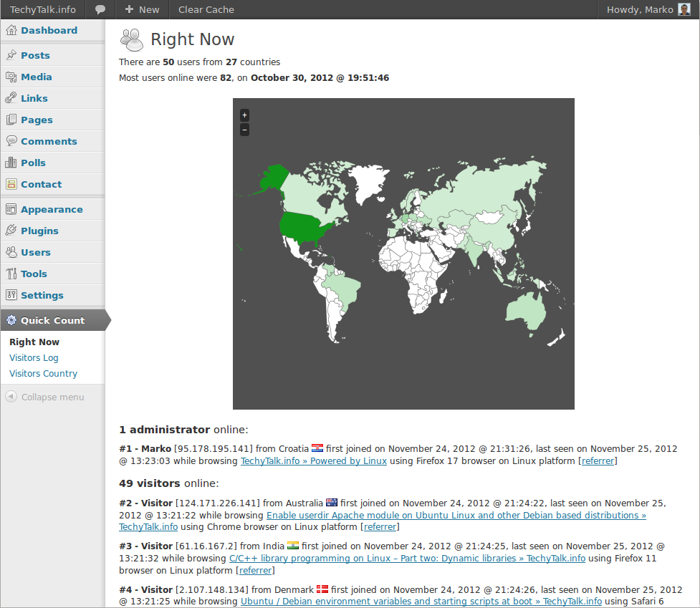The width and height of the screenshot is (700, 608).
Task: Click Clear Cache in the admin bar
Action: point(206,9)
